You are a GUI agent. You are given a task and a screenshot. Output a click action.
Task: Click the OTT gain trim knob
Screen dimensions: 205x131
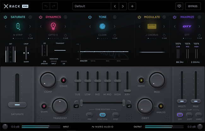tap(199, 35)
